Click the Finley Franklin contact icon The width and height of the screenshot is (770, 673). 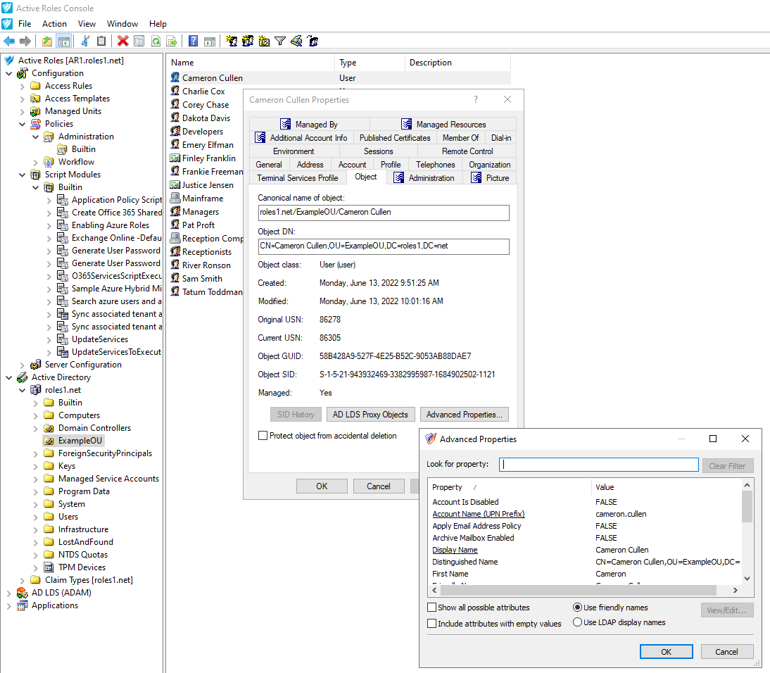175,158
